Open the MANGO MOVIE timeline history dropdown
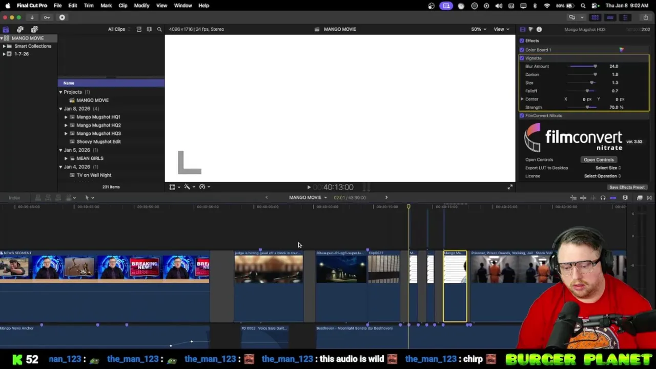Viewport: 656px width, 369px height. 308,197
